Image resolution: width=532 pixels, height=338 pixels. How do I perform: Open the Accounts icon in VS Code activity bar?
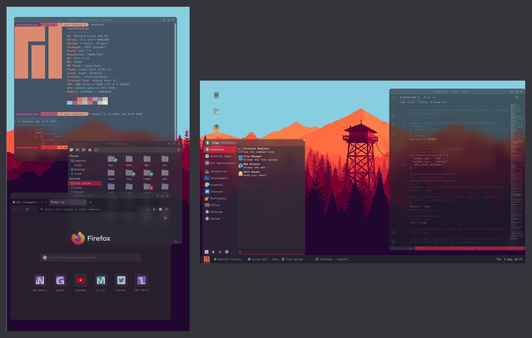[x=393, y=233]
